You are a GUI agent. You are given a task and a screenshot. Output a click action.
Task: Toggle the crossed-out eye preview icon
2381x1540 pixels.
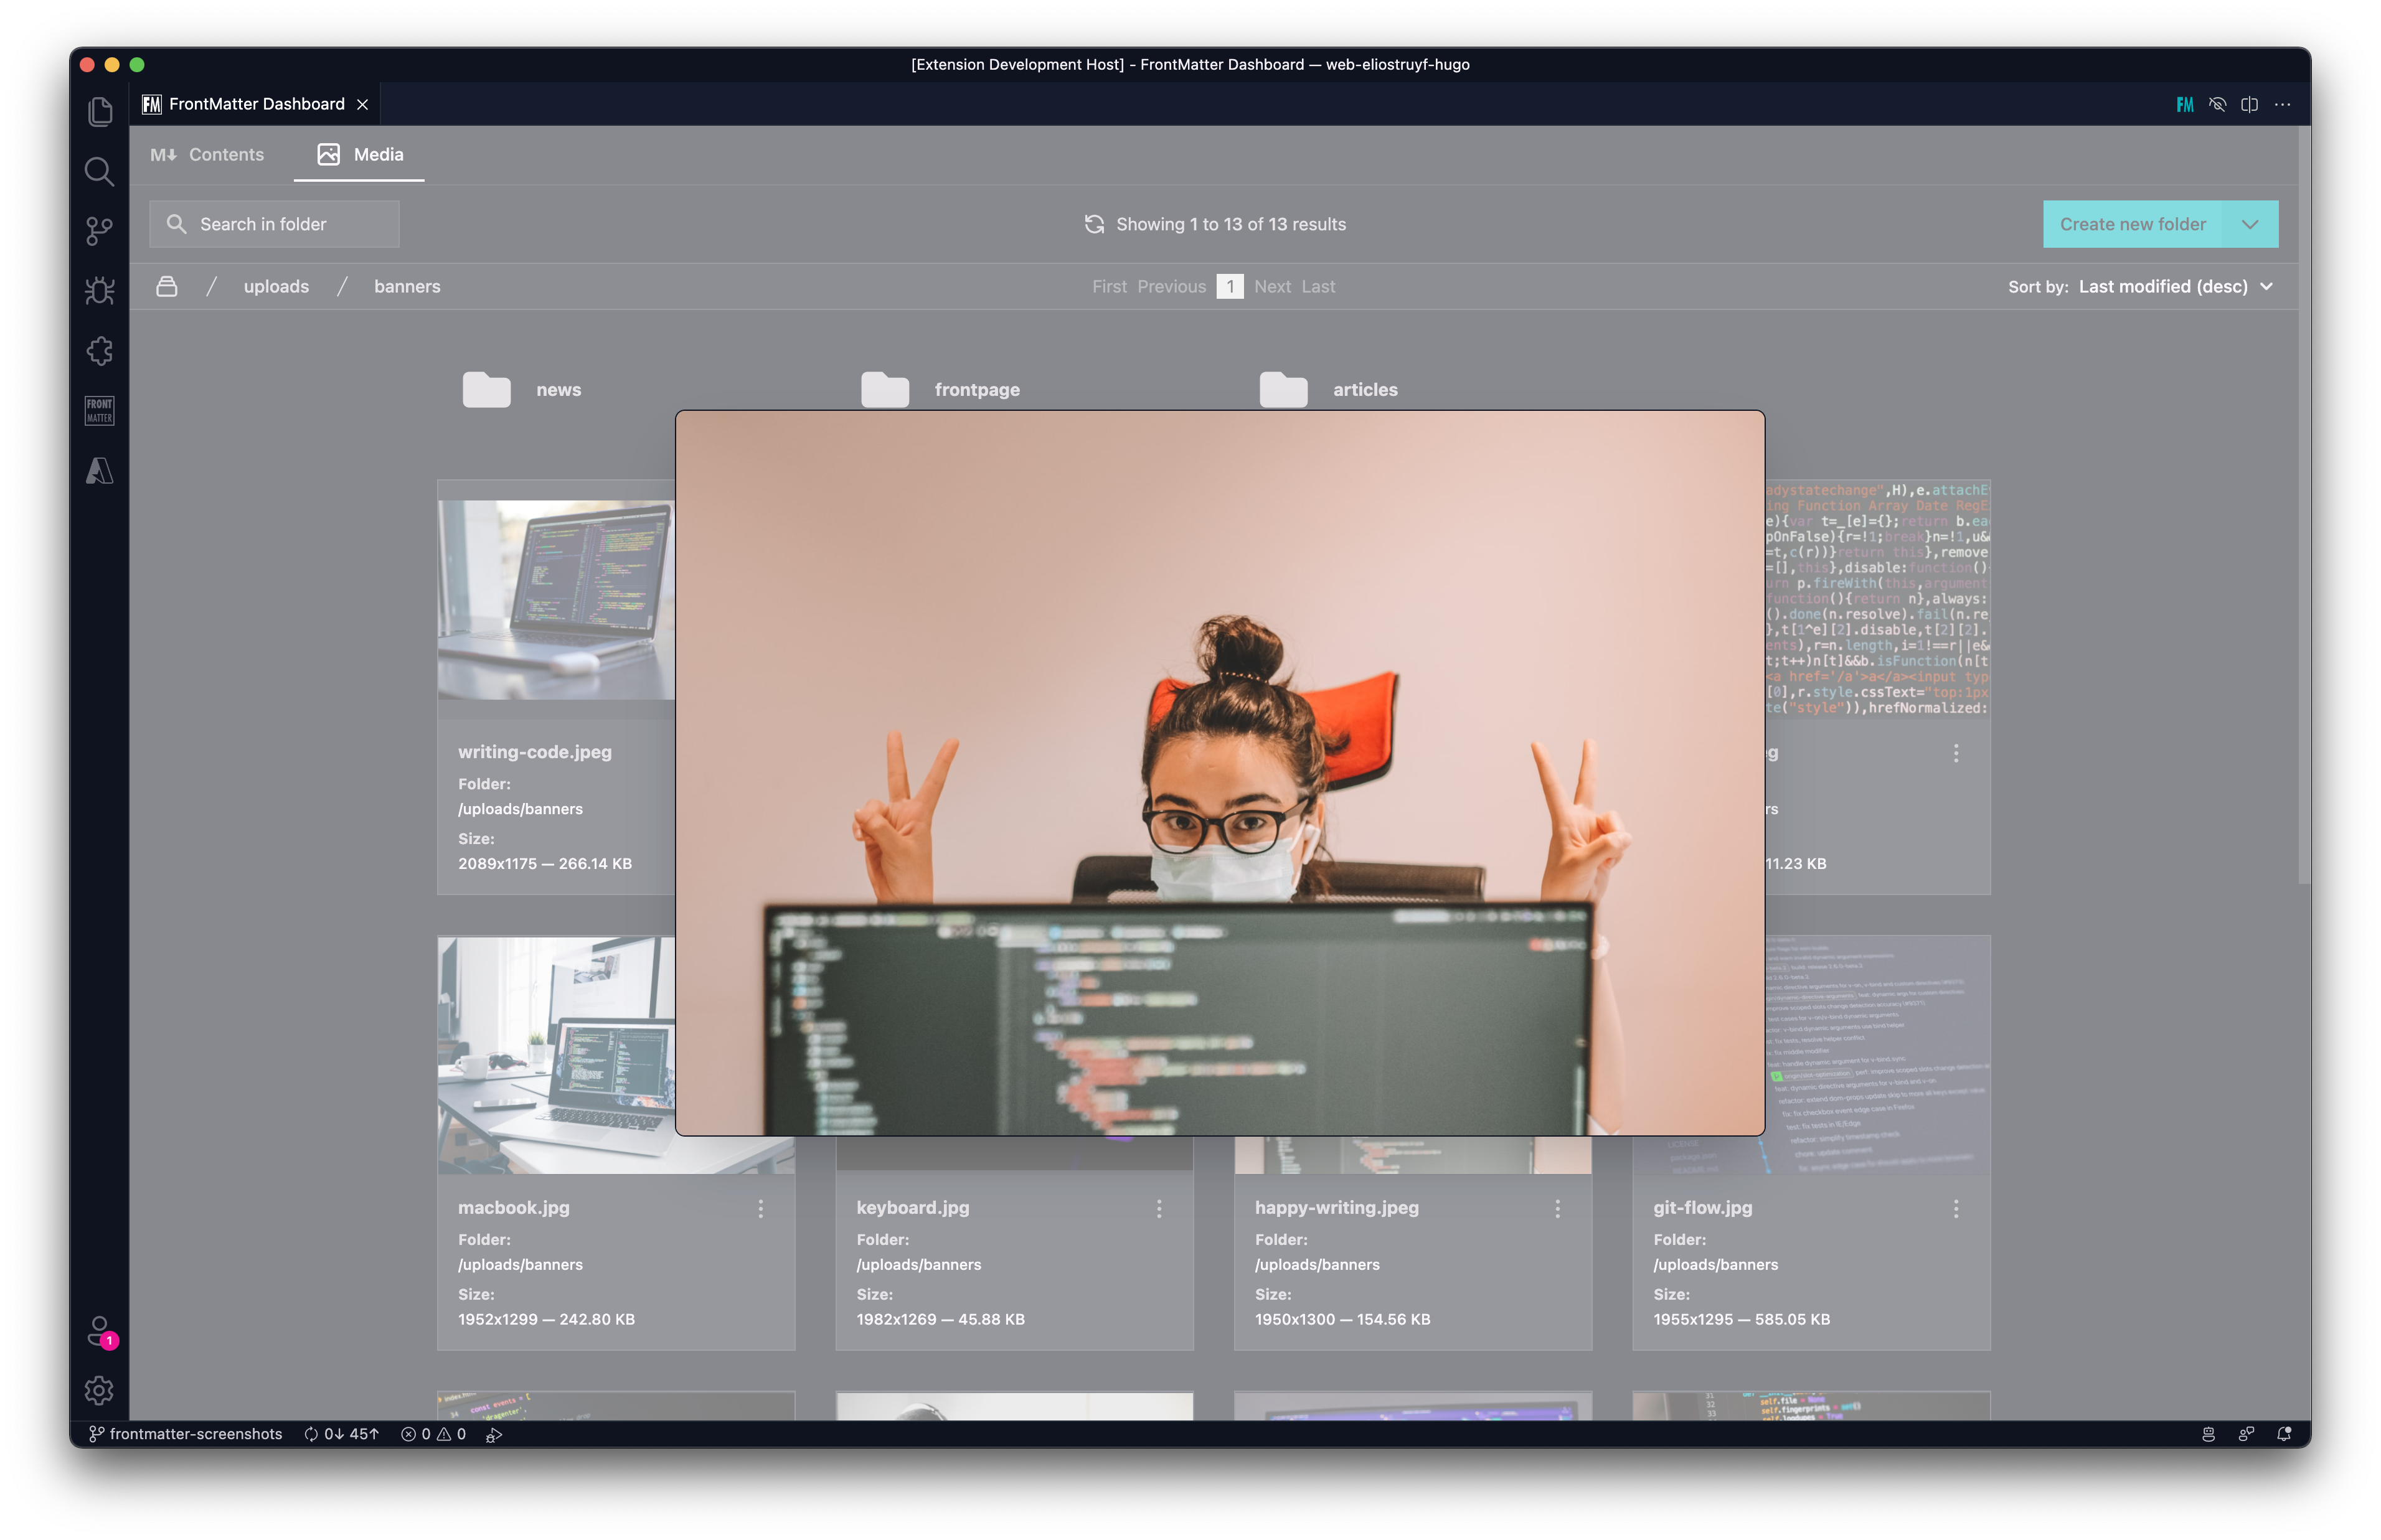click(2217, 104)
